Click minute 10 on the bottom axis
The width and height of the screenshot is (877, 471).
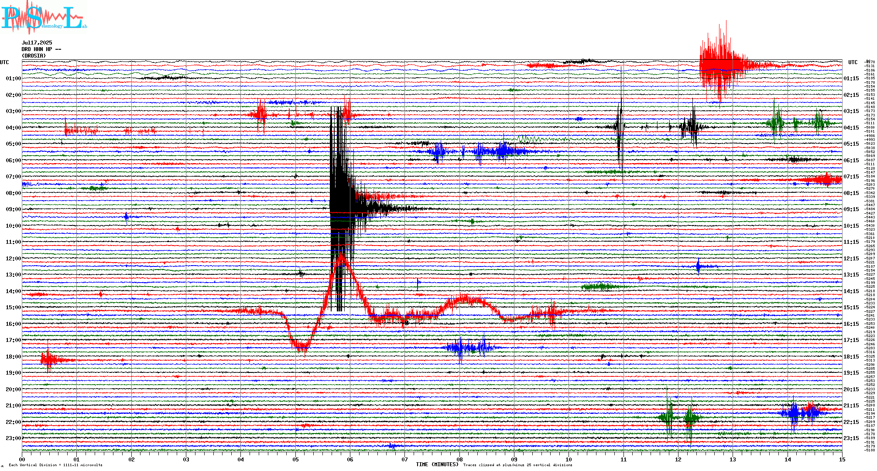click(569, 459)
